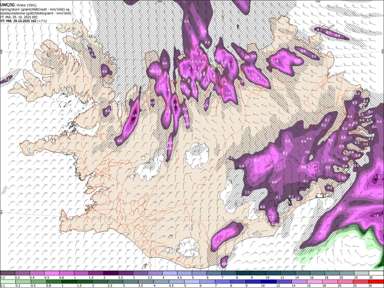The height and width of the screenshot is (288, 384).
Task: Select the dark teal 8 swatch in snow legend
Action: click(x=243, y=273)
